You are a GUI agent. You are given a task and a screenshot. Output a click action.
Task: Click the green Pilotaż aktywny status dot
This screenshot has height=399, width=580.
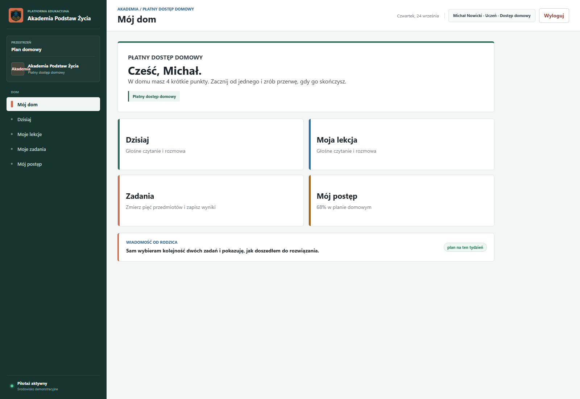pos(12,386)
